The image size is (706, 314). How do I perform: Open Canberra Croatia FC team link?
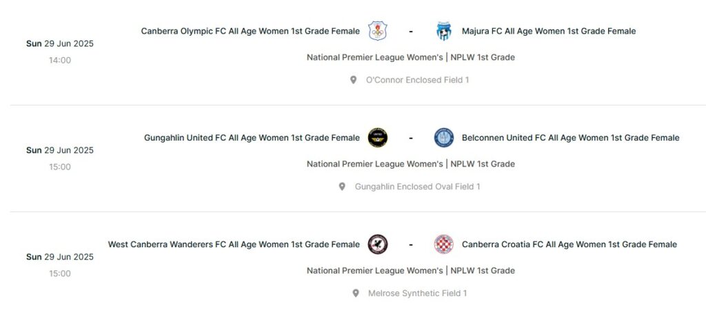point(569,244)
